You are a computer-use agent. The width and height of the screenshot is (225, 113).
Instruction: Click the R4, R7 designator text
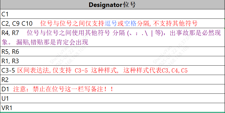[10, 33]
